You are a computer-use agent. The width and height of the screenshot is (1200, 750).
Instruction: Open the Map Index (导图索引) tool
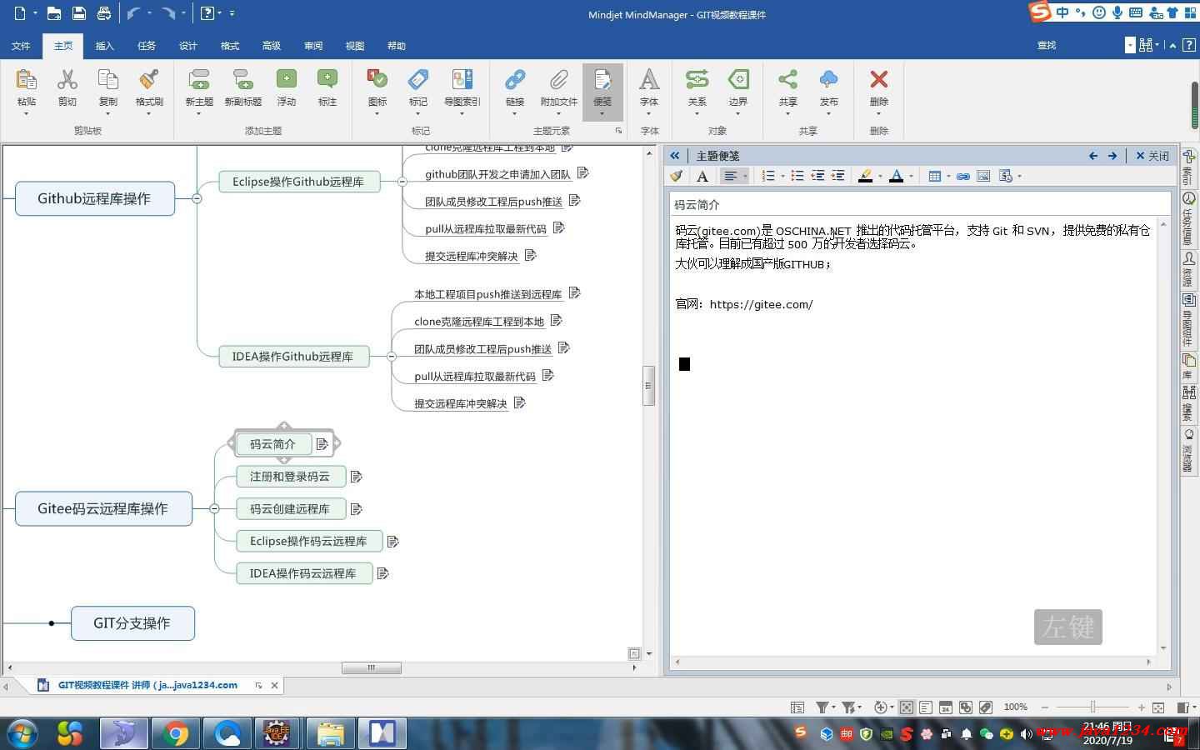462,80
